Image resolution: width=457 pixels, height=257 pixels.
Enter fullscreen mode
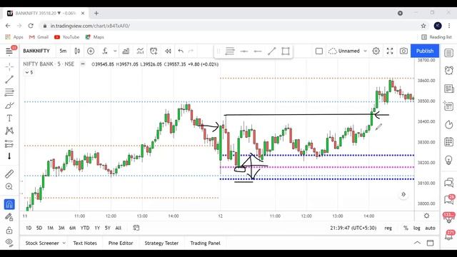click(x=390, y=51)
